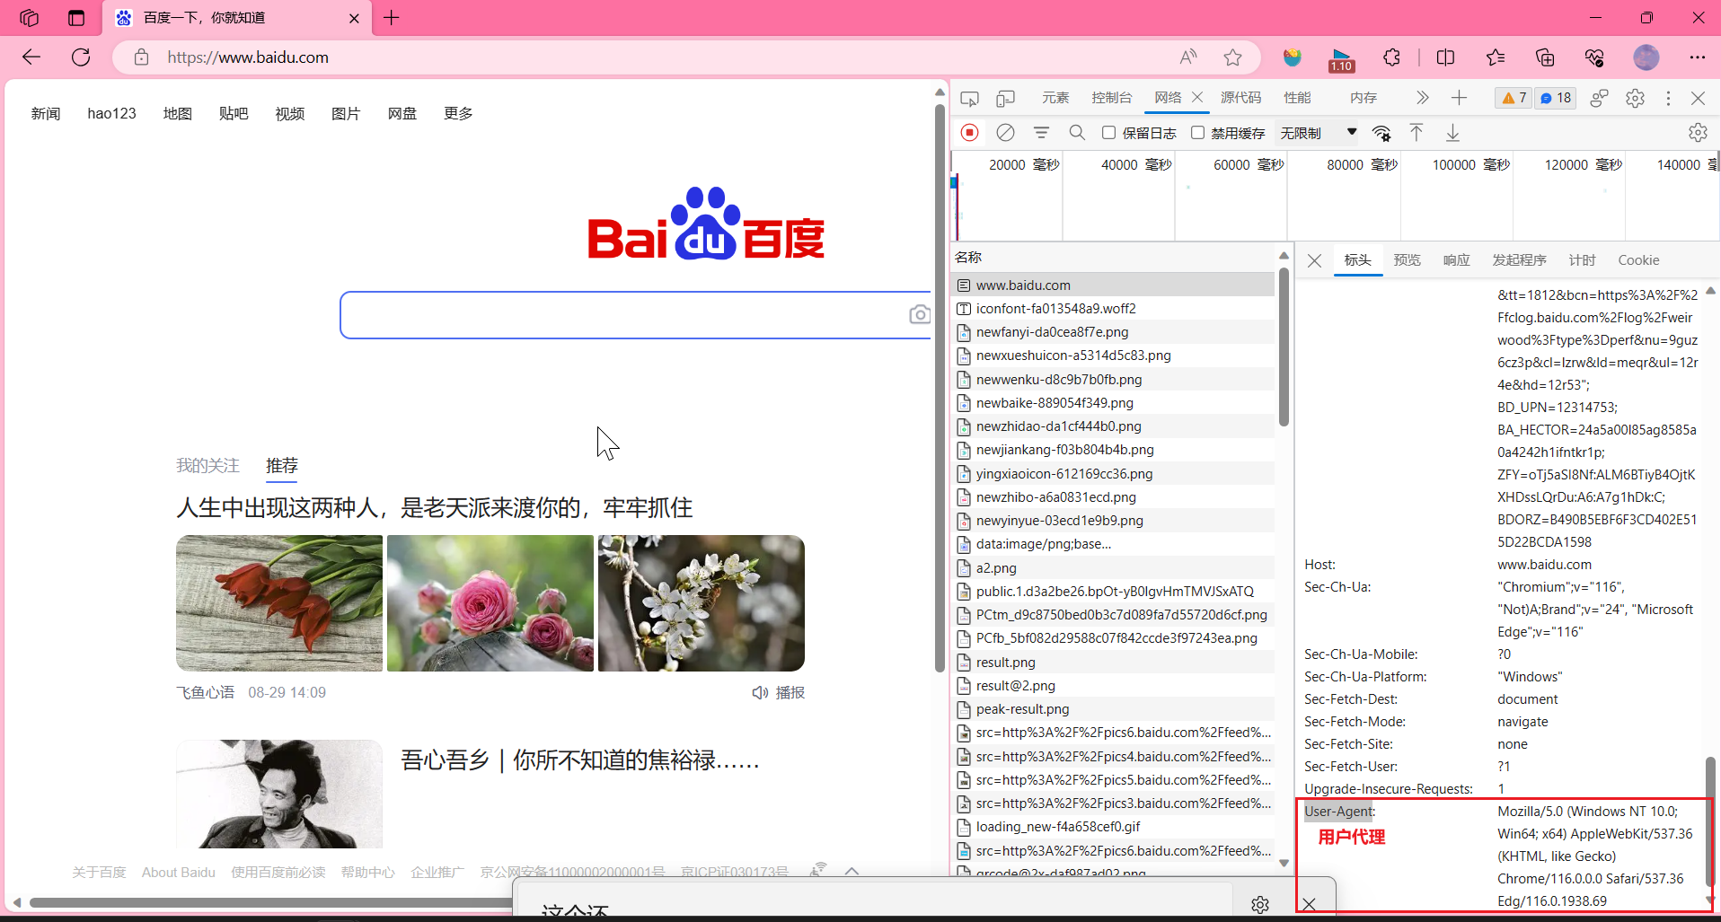Open the 无限制 throttling dropdown
The width and height of the screenshot is (1721, 922).
[x=1319, y=133]
